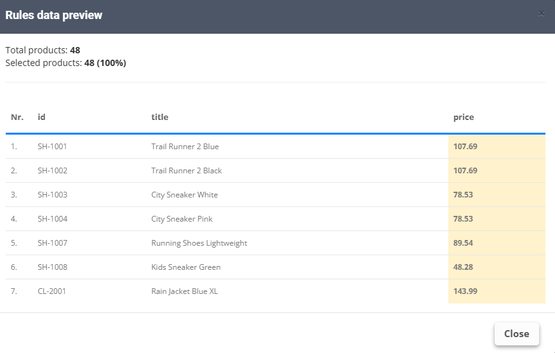Click row number '6.' in the table
The width and height of the screenshot is (555, 353).
[14, 267]
